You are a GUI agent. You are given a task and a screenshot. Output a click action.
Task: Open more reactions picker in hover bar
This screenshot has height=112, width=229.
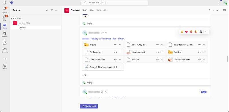click(x=200, y=32)
